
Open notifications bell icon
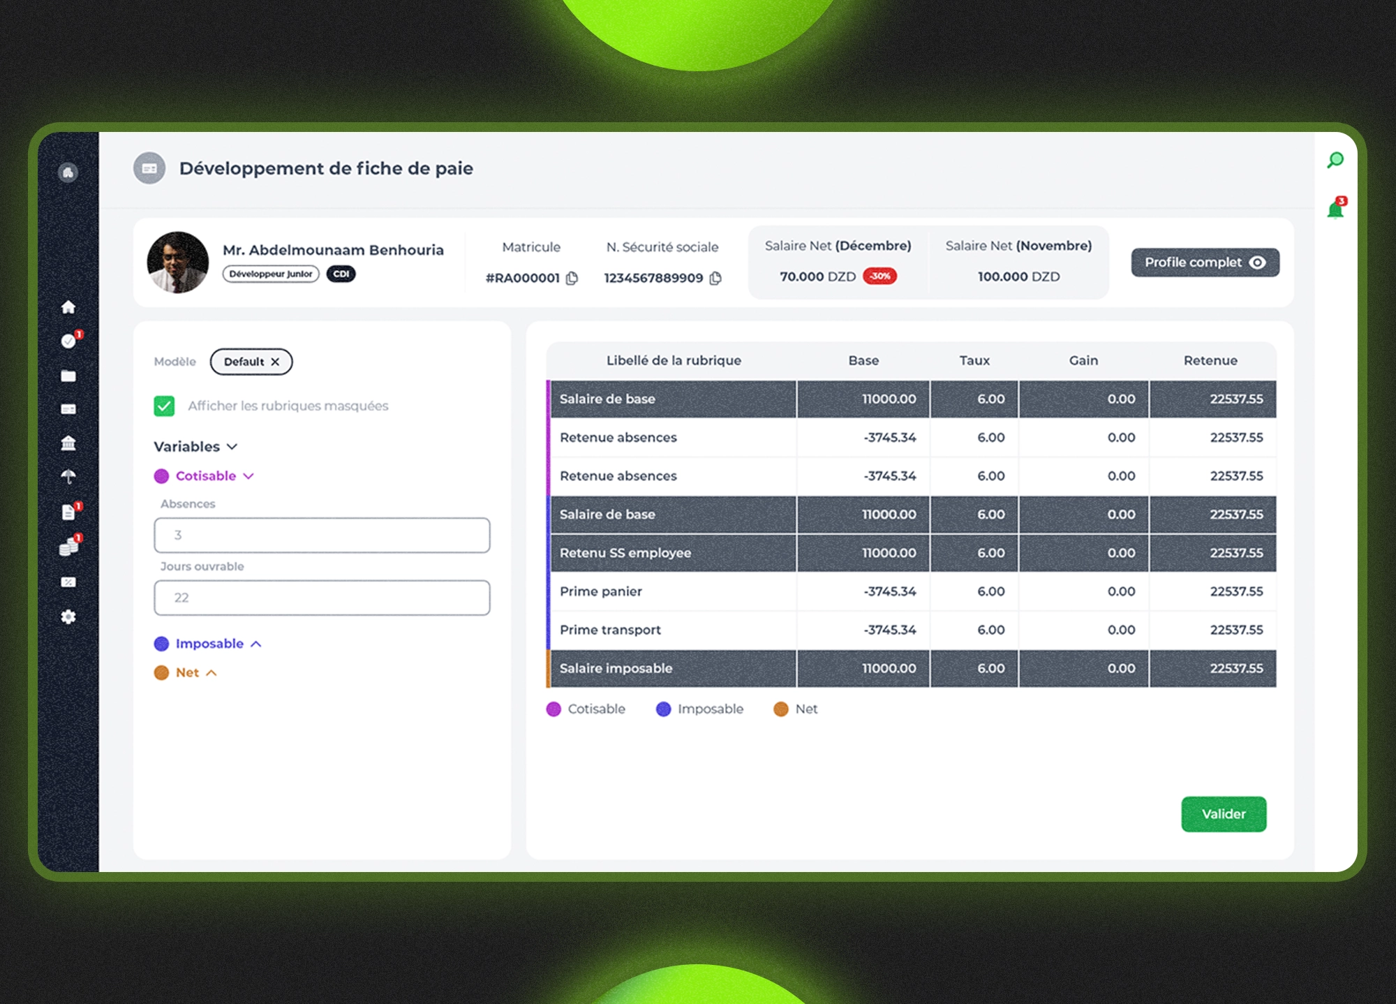coord(1335,209)
